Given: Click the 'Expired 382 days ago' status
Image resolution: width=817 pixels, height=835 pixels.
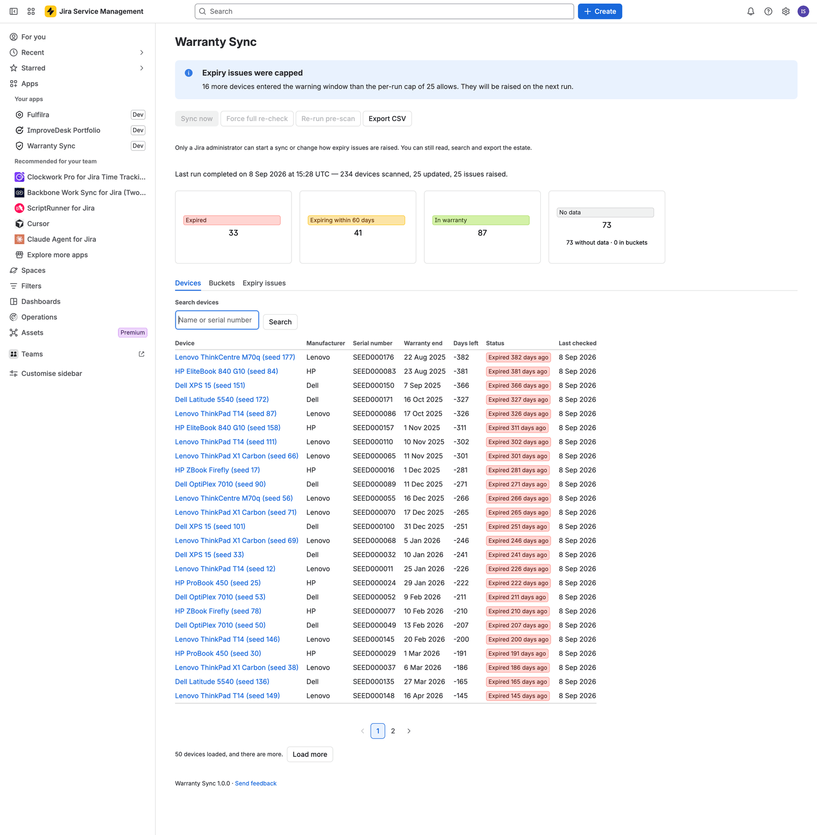Looking at the screenshot, I should (x=518, y=357).
